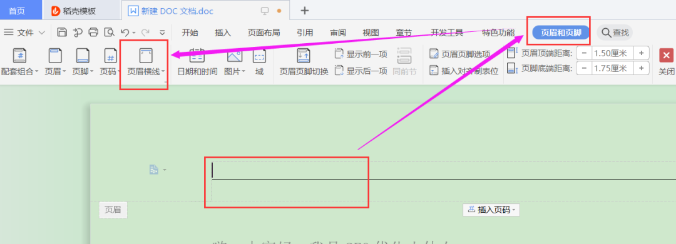The width and height of the screenshot is (676, 244).
Task: Increase 页脚底端距离 with plus button
Action: pos(642,68)
